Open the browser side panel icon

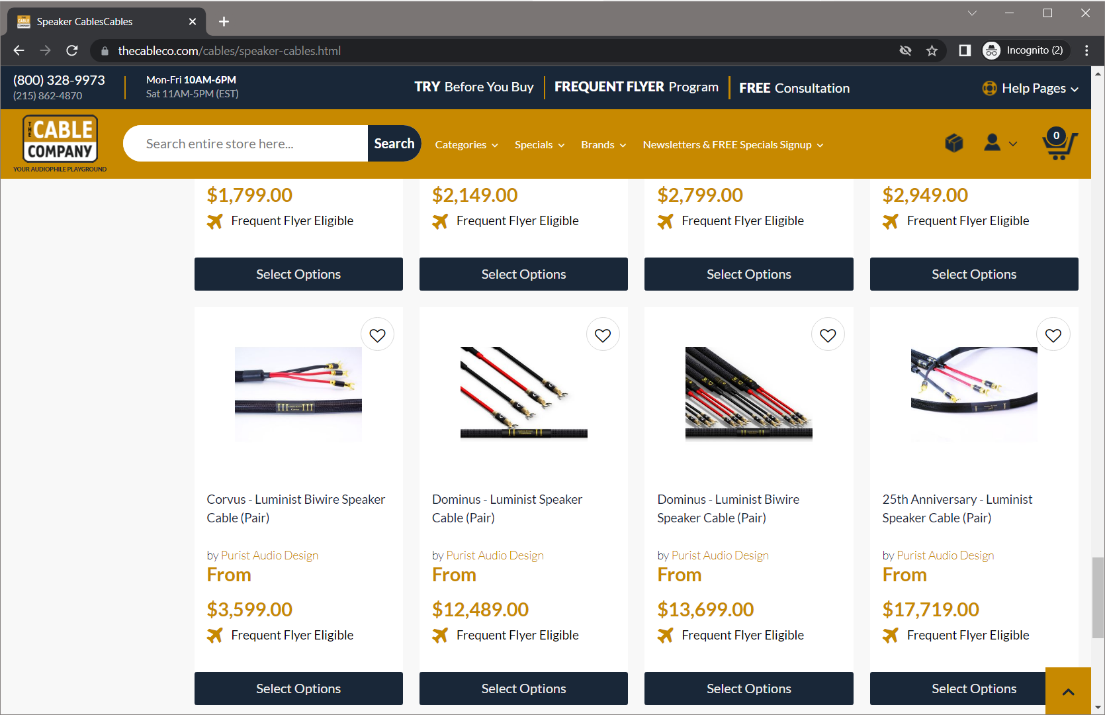pos(965,51)
